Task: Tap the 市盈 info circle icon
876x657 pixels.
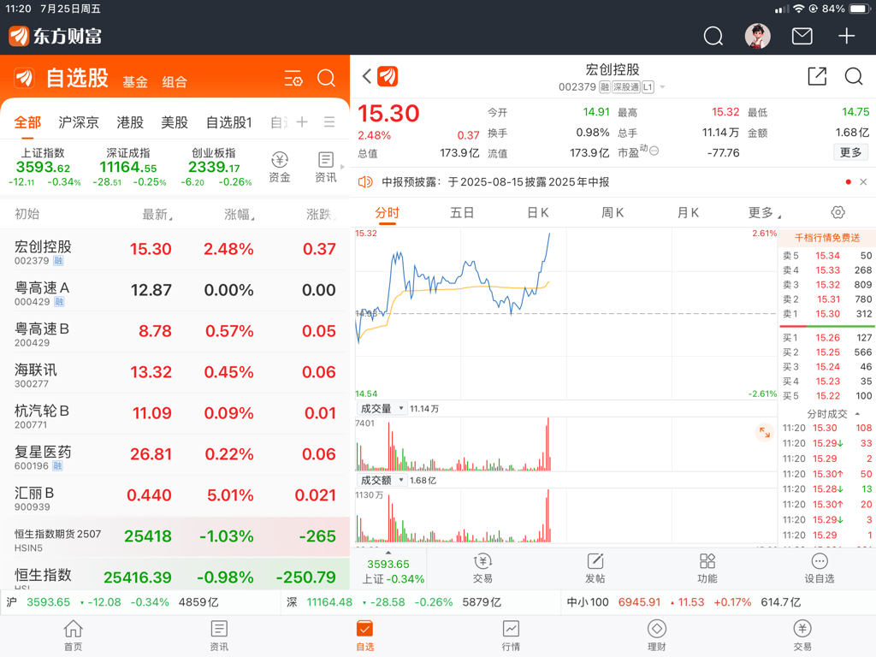Action: pos(654,151)
